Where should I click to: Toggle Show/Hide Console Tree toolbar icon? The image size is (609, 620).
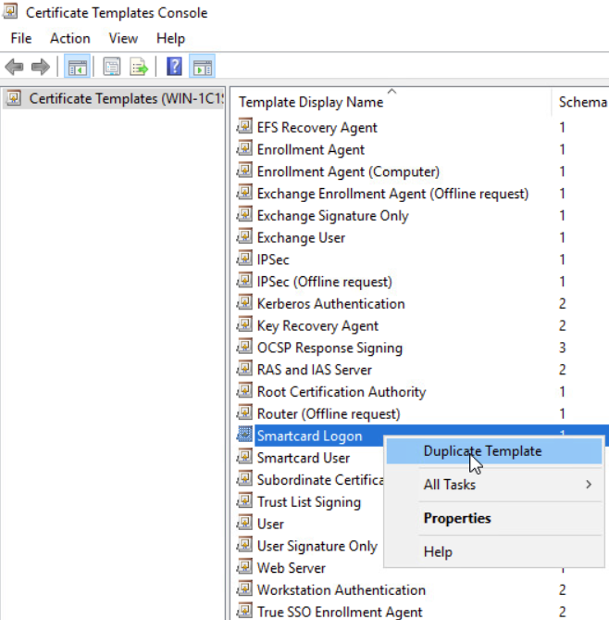tap(77, 67)
